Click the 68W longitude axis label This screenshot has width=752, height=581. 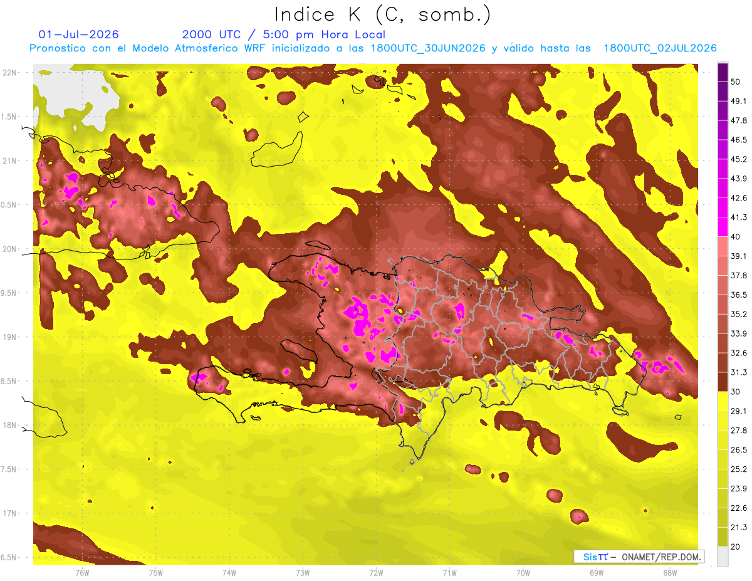tap(669, 573)
